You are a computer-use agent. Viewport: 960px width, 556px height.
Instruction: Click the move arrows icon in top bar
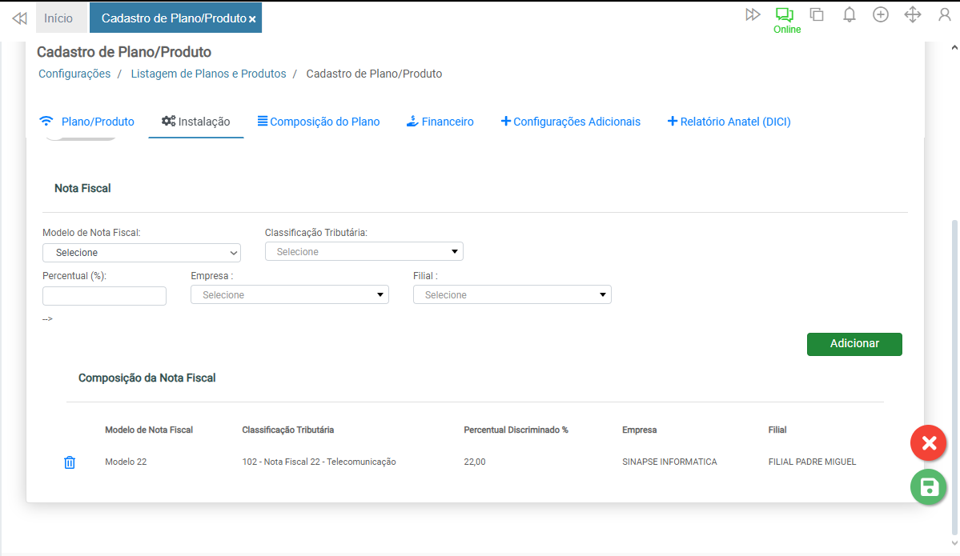tap(912, 14)
